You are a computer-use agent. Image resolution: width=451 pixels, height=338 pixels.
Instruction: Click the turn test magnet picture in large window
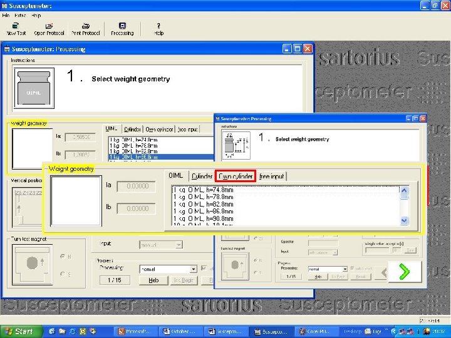tap(32, 264)
